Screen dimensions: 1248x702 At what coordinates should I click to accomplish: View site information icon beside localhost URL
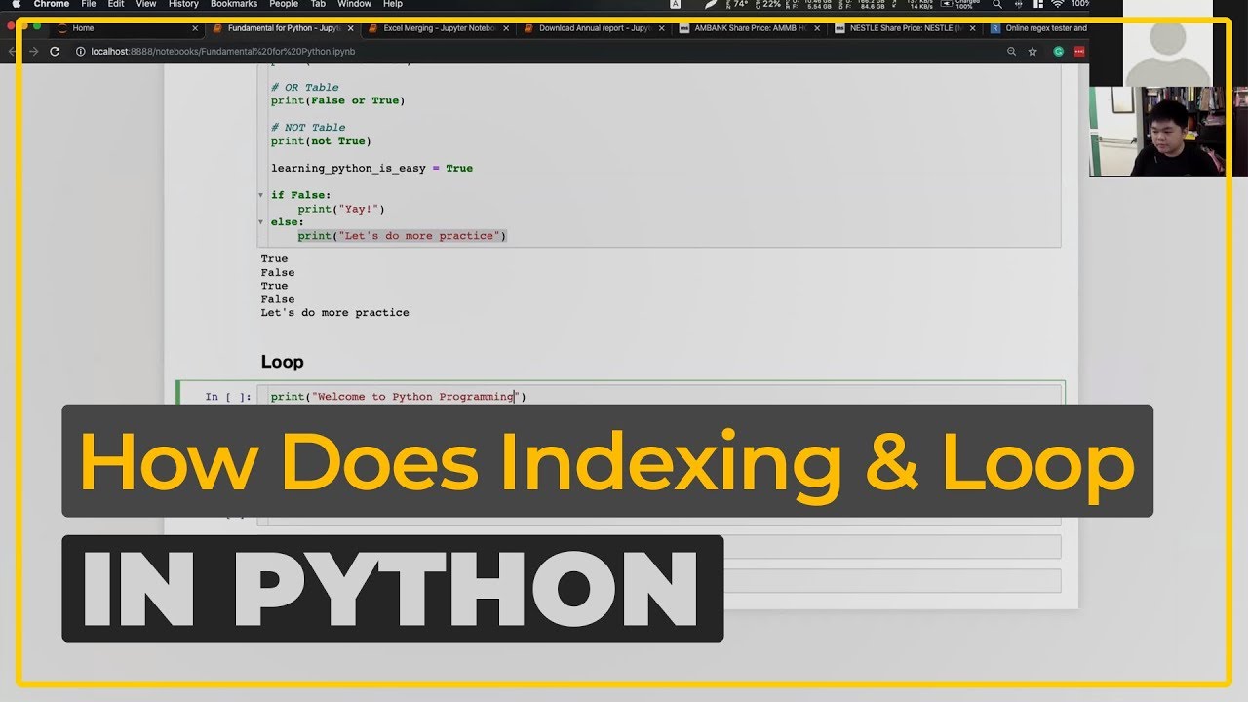[x=81, y=51]
